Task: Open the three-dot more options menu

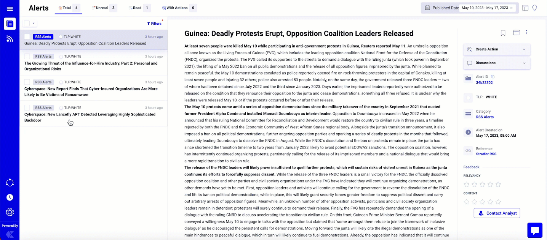Action: coord(527,33)
